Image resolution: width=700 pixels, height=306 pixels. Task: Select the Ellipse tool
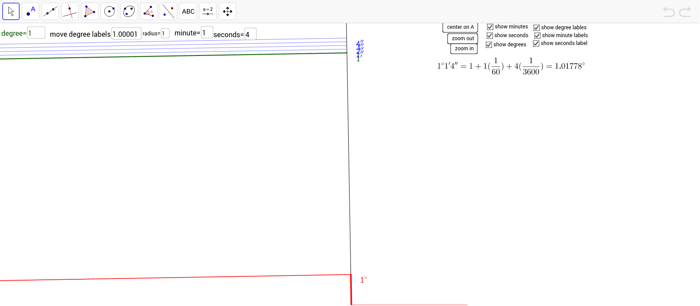pos(129,11)
